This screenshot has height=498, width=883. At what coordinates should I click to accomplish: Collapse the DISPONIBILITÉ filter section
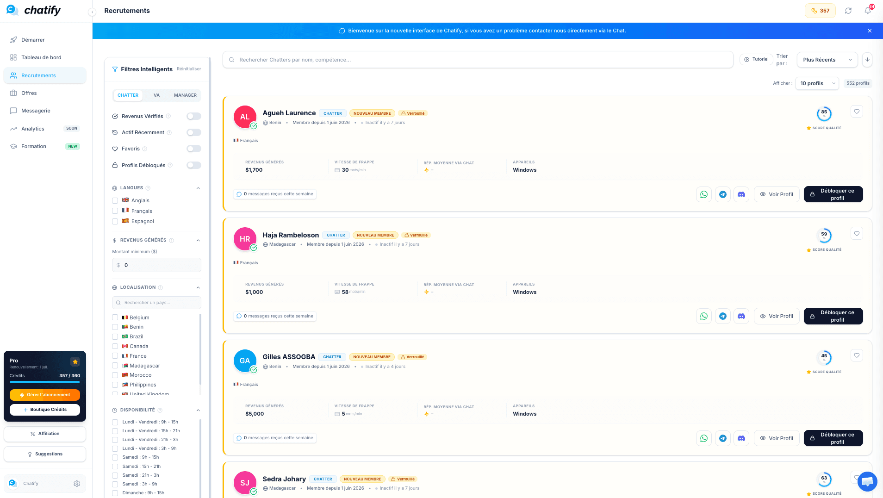click(x=198, y=410)
